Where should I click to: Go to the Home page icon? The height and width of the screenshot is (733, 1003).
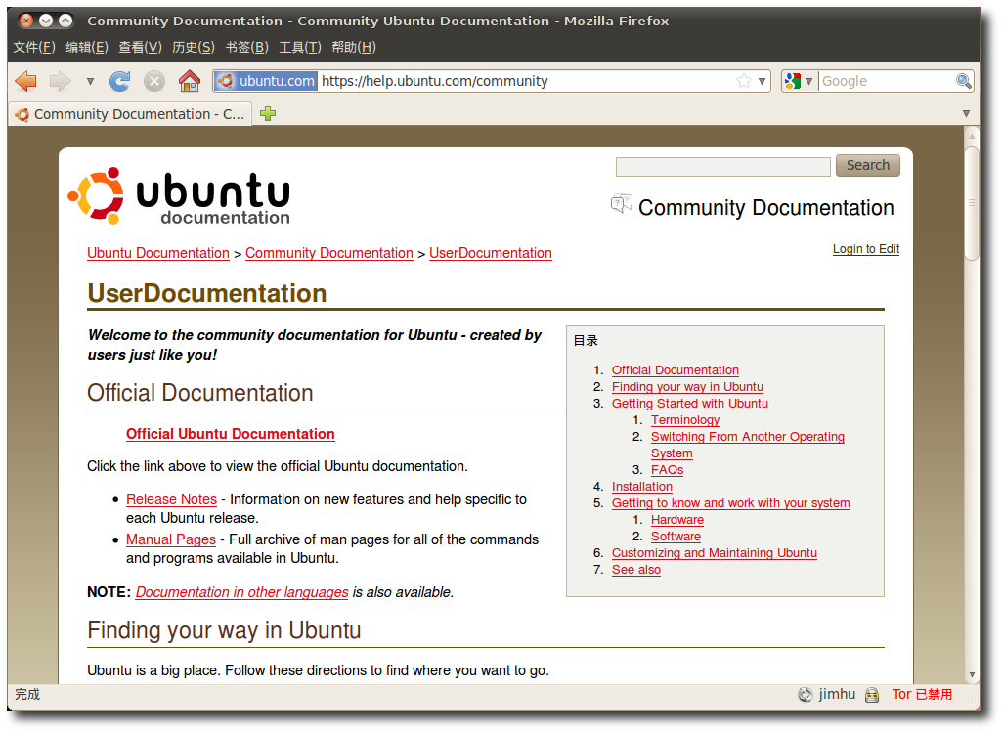coord(190,81)
